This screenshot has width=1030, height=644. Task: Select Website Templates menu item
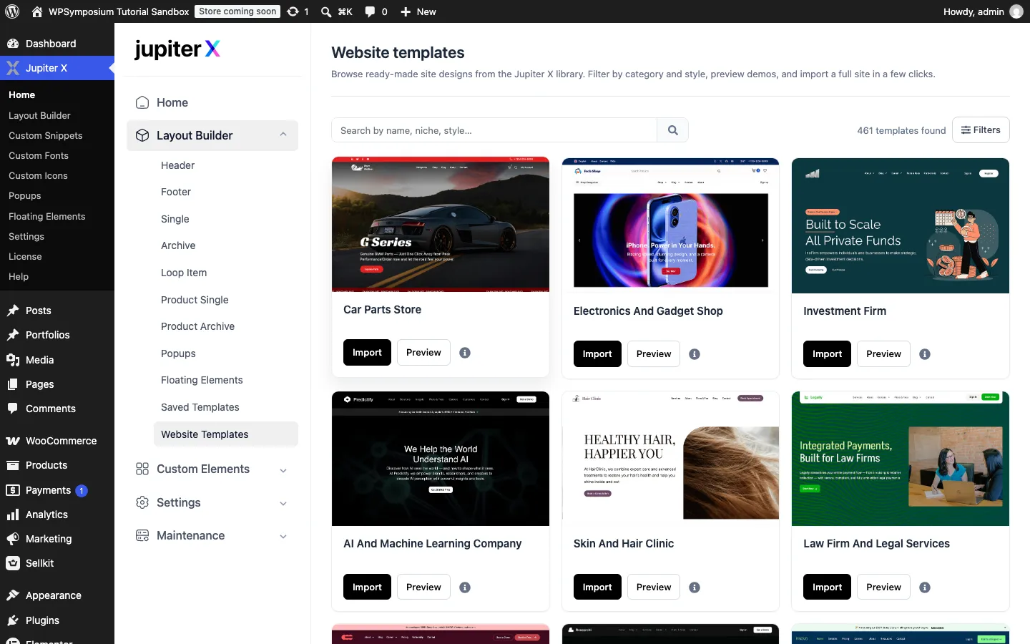point(225,434)
